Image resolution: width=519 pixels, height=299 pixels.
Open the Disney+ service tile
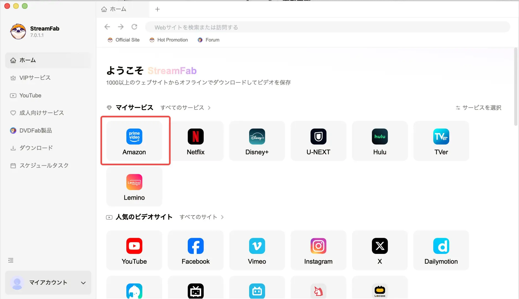tap(257, 141)
